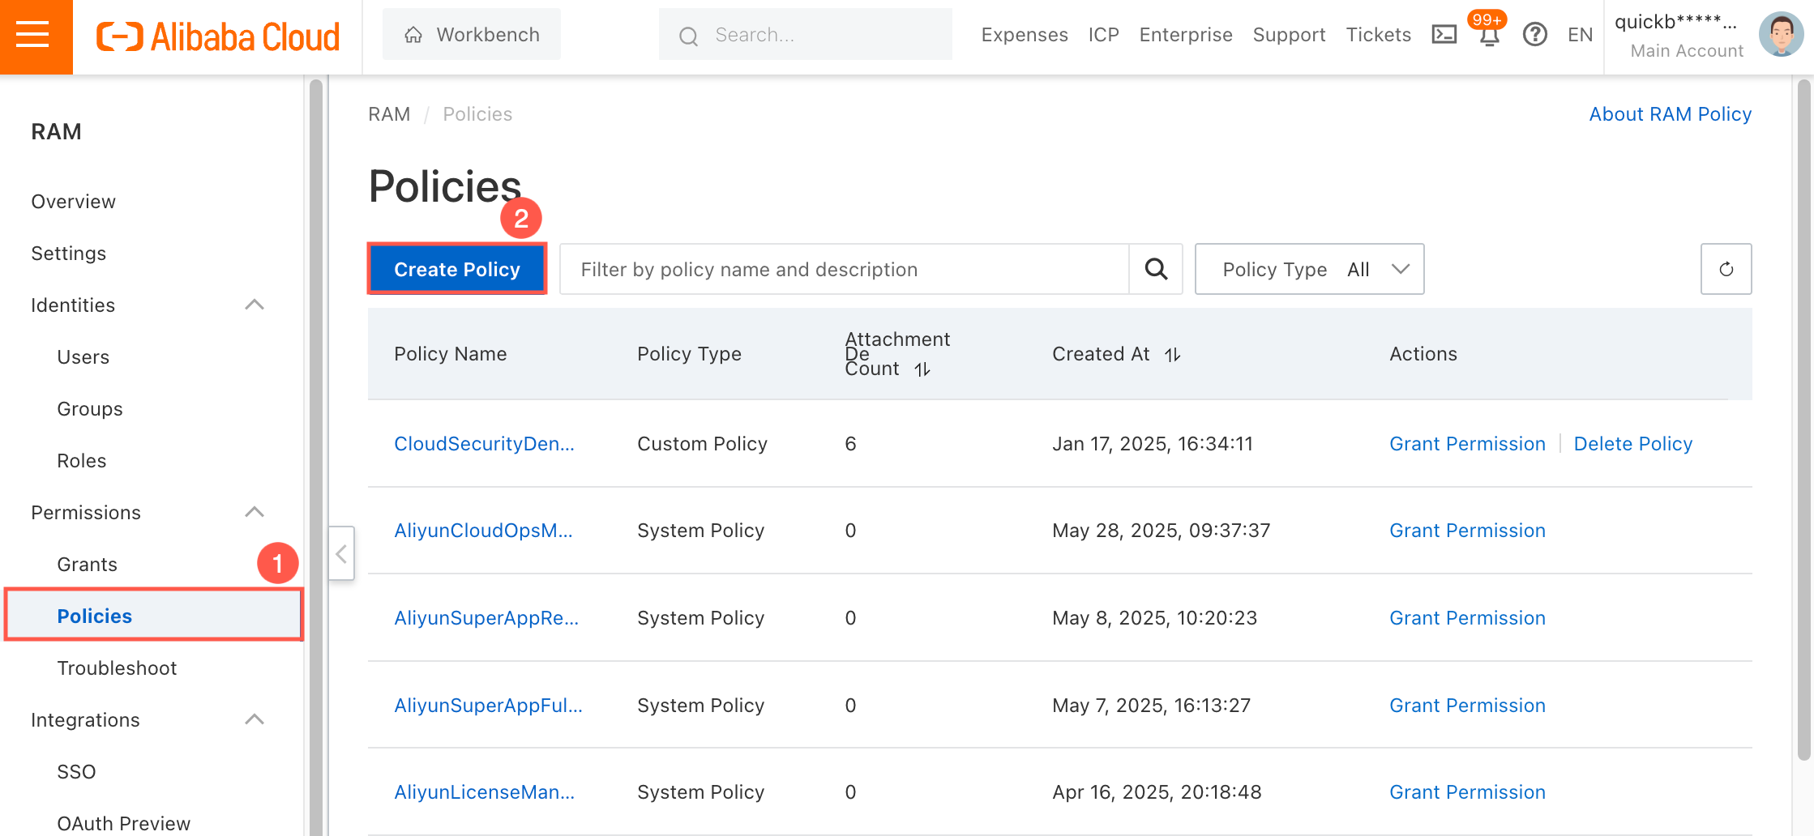The height and width of the screenshot is (836, 1814).
Task: Grant Permission for AliyunSuperAppFul... policy
Action: (1467, 706)
